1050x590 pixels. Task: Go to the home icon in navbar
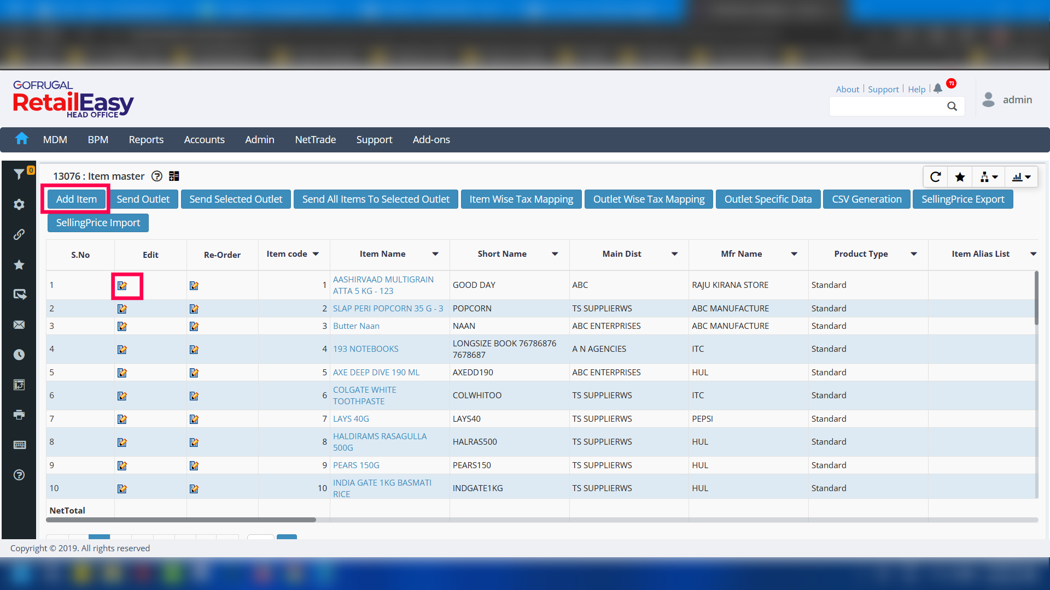tap(22, 139)
